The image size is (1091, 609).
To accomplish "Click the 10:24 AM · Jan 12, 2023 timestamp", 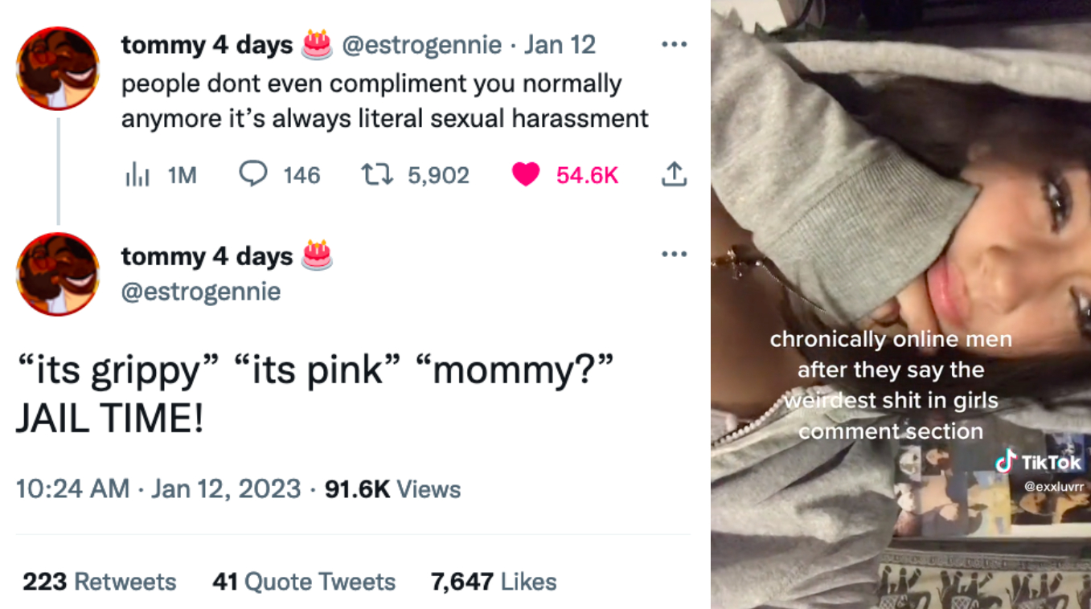I will [158, 488].
